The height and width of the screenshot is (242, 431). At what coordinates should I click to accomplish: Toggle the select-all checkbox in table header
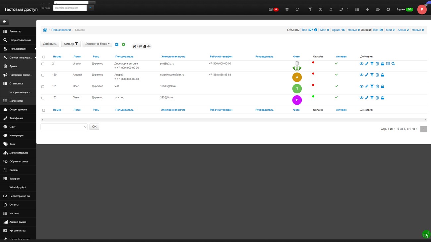point(43,57)
